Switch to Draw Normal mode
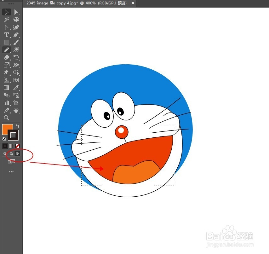 coord(5,153)
